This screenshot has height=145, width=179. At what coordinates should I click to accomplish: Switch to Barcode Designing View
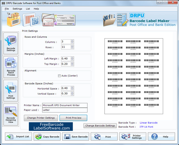point(11,114)
